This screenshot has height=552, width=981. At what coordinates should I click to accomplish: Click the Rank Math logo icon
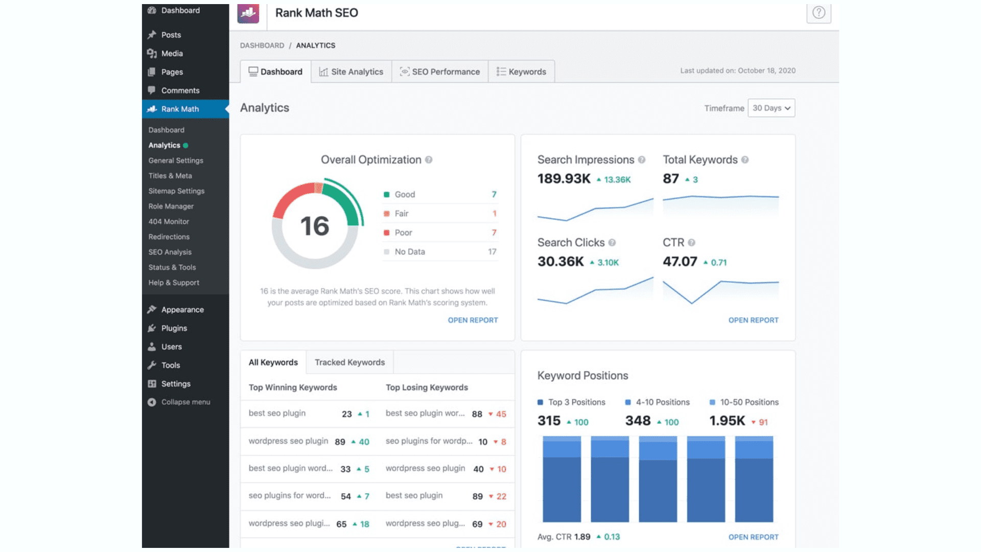[x=248, y=13]
